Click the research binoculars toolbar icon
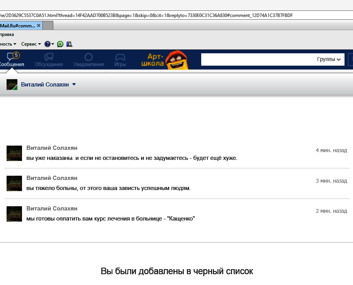This screenshot has height=285, width=353. (x=70, y=44)
